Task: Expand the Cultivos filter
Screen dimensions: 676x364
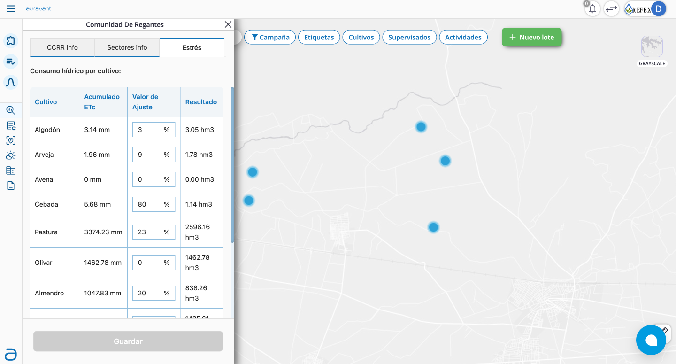Action: [361, 37]
